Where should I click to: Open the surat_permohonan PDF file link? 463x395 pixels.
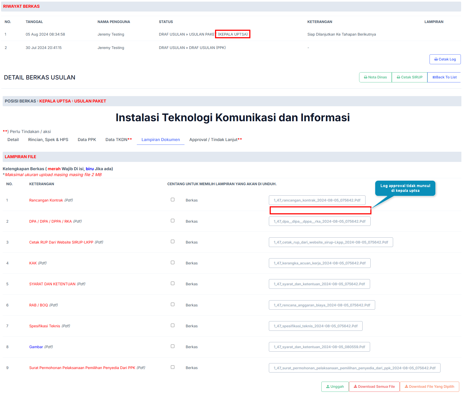(354, 368)
